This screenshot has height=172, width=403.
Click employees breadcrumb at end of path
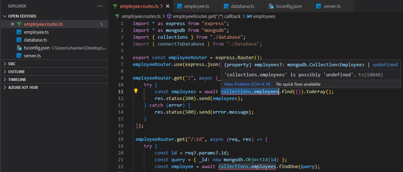point(264,16)
